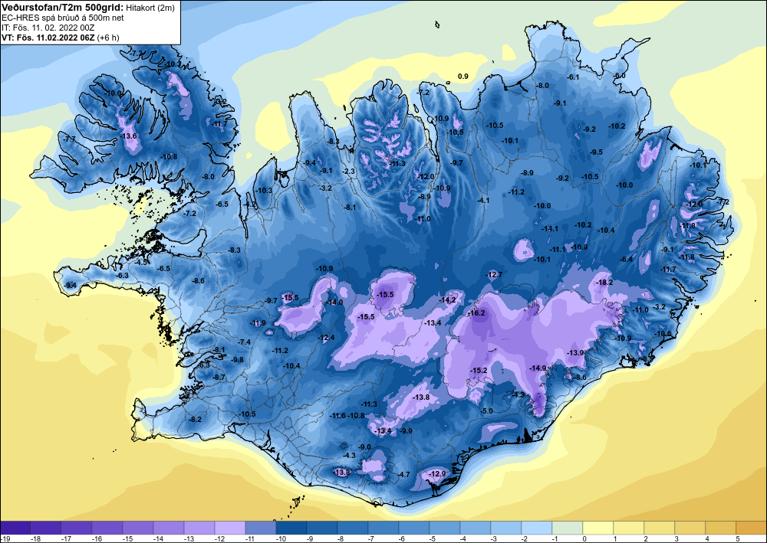Click the legend swatch labeled -17
The width and height of the screenshot is (767, 543).
tap(76, 528)
